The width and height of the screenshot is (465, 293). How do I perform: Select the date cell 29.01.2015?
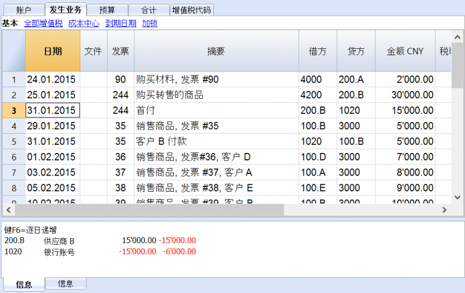(53, 126)
